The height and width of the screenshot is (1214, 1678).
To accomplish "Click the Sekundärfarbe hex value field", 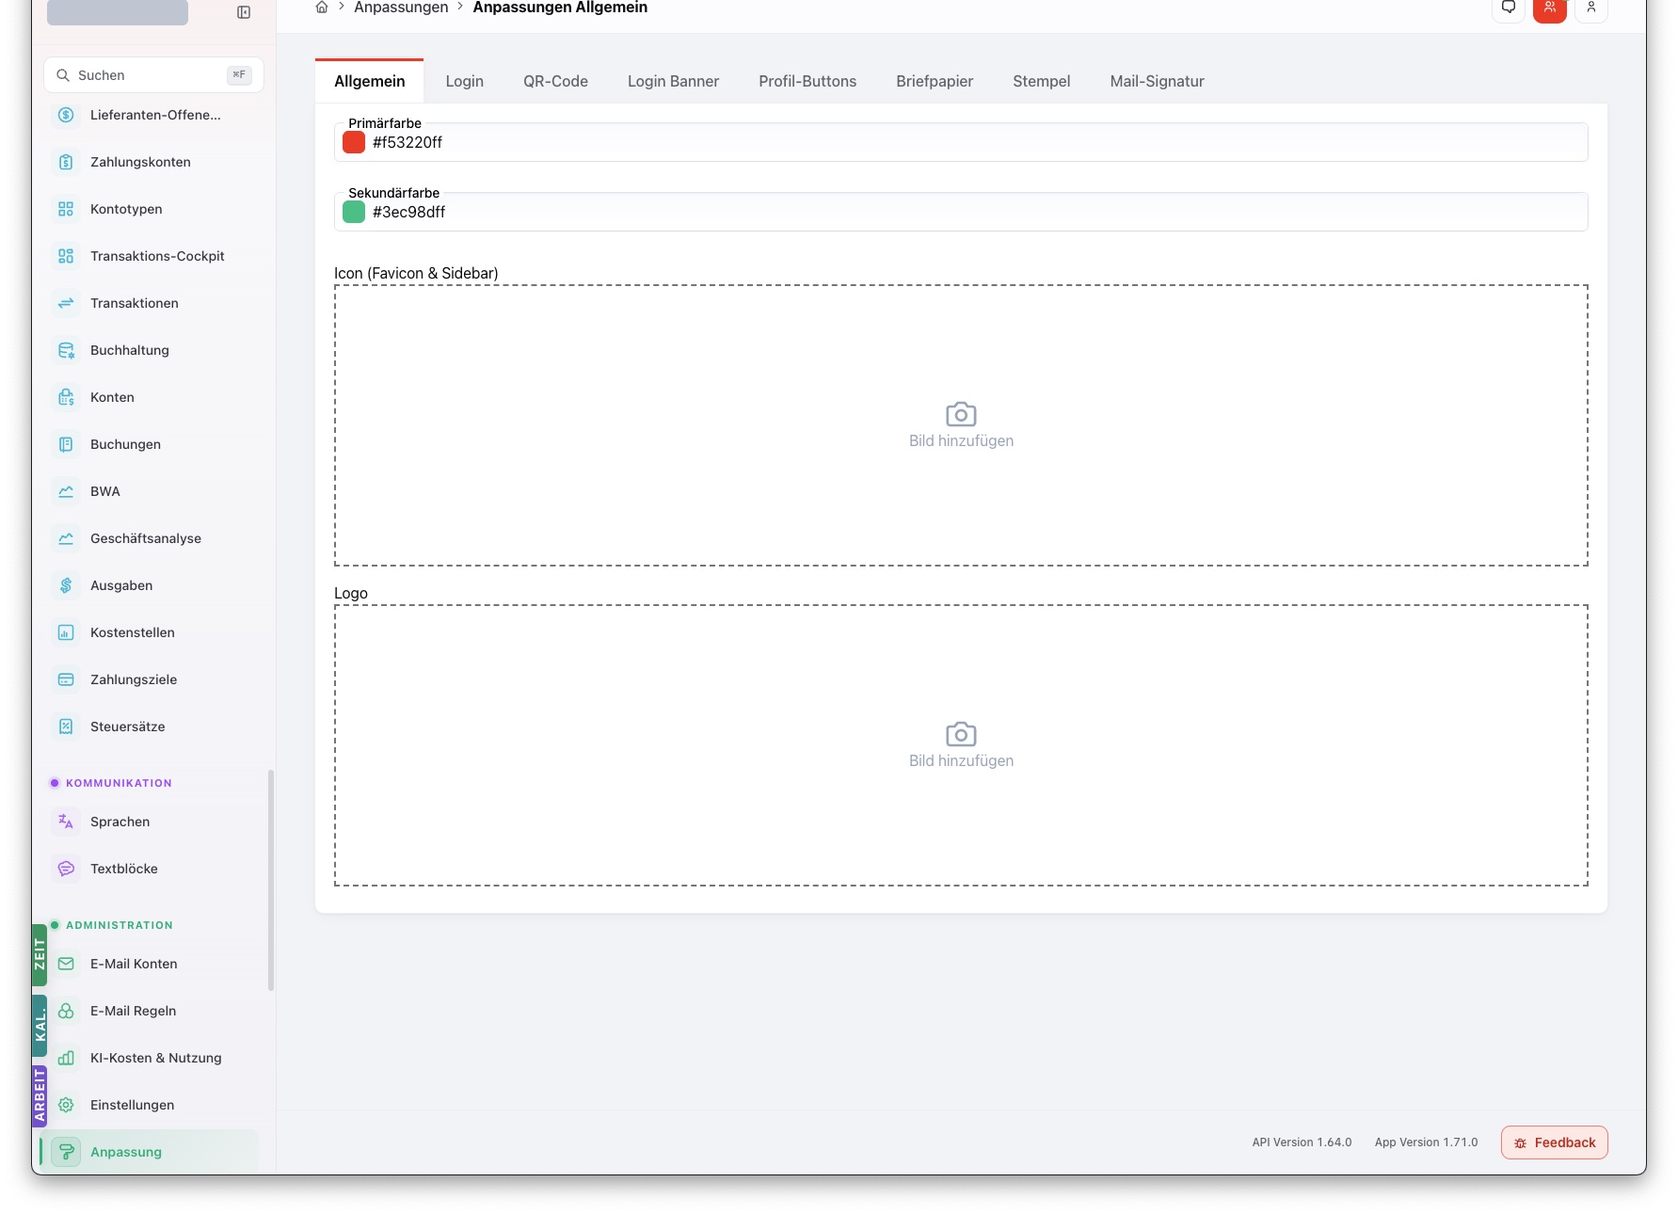I will [x=961, y=212].
